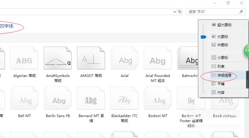Open the Book Antiqua font icon

pos(225,103)
